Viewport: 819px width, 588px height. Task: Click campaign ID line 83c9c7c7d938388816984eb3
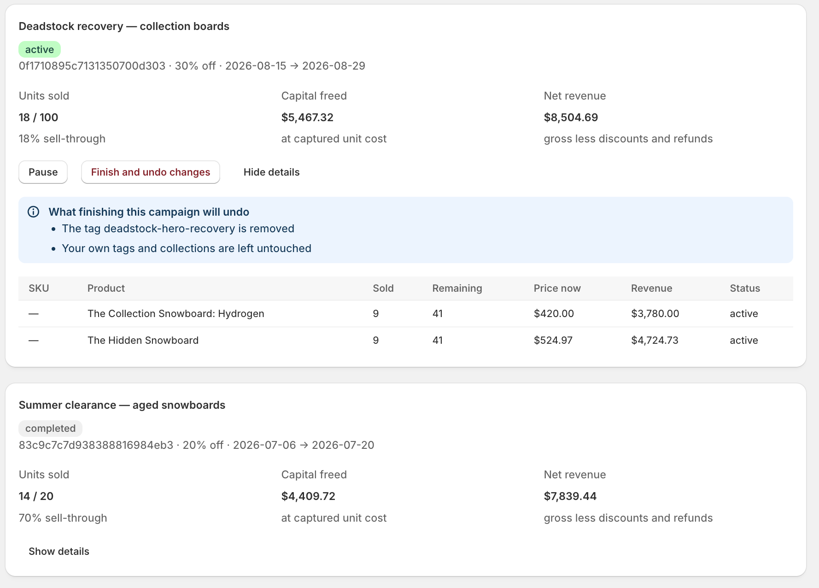[197, 445]
